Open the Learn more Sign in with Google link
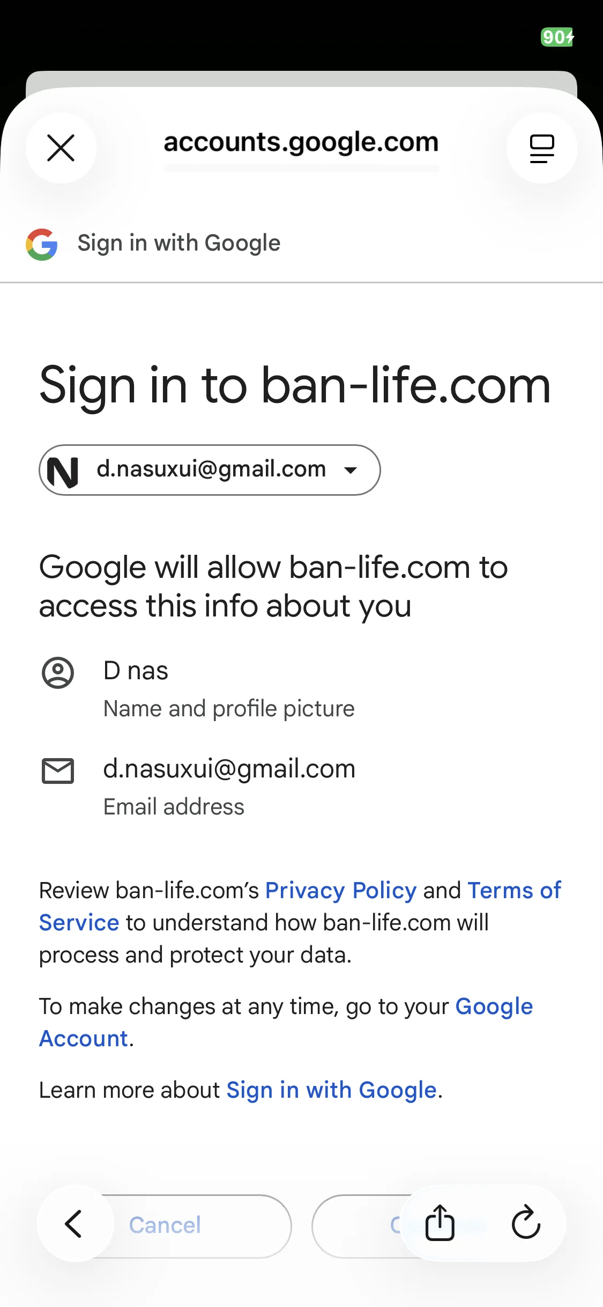This screenshot has height=1307, width=603. tap(331, 1090)
